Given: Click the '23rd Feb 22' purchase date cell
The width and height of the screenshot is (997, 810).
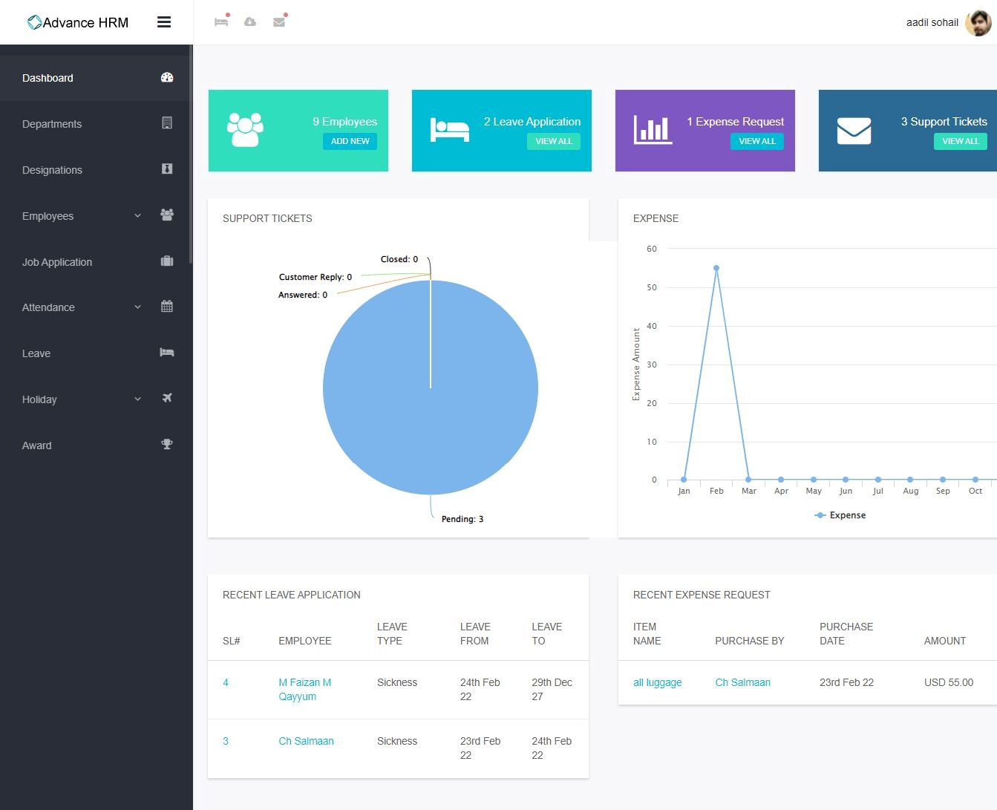Looking at the screenshot, I should tap(846, 682).
